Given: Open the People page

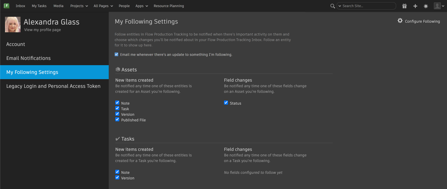Looking at the screenshot, I should (124, 6).
